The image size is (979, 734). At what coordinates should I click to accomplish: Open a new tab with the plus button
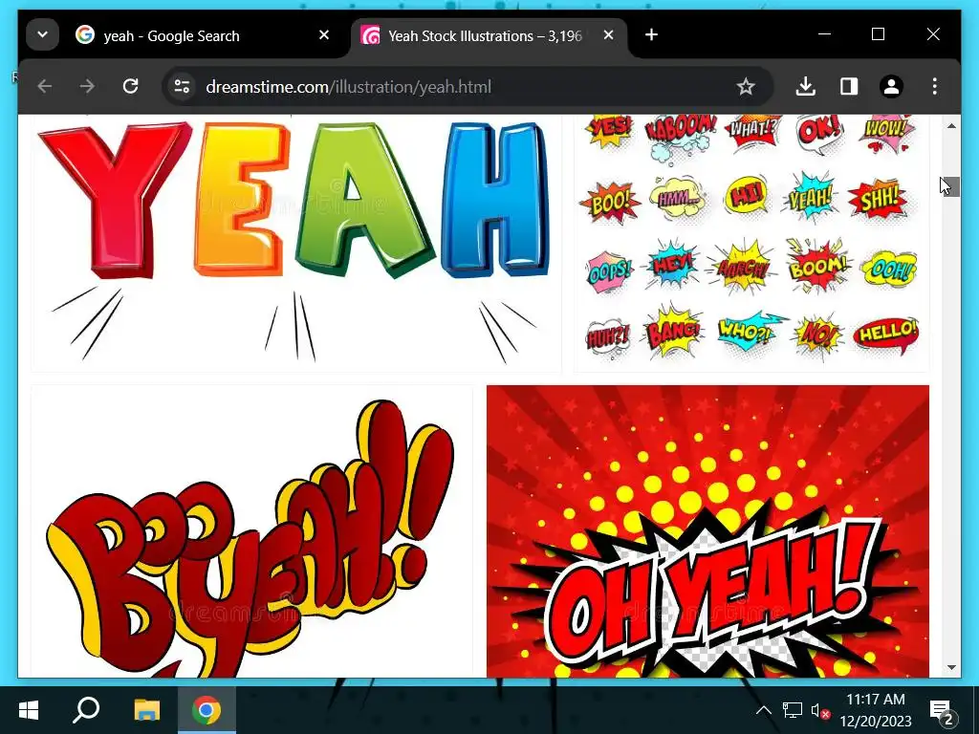click(651, 35)
